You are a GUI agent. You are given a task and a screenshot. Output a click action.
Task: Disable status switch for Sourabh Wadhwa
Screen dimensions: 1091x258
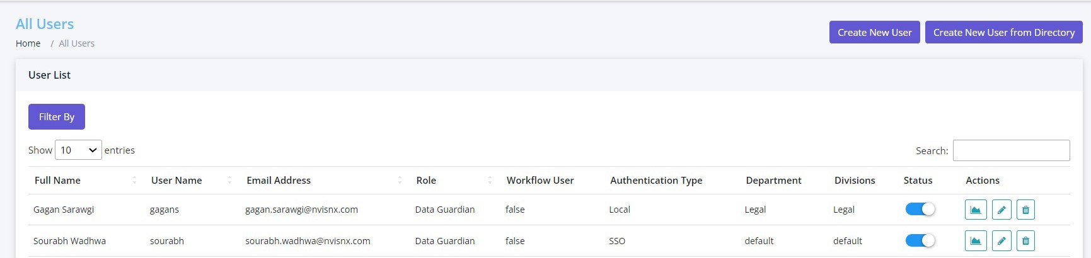click(920, 240)
